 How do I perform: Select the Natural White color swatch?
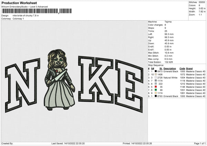156,77
